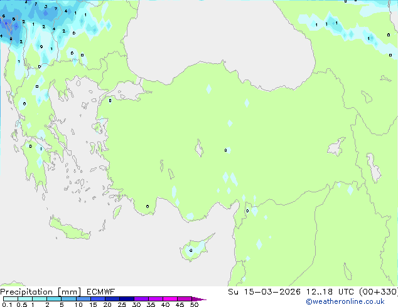This screenshot has height=307, width=398.
Task: Click the "0.1" legend scale label
Action: 7,304
